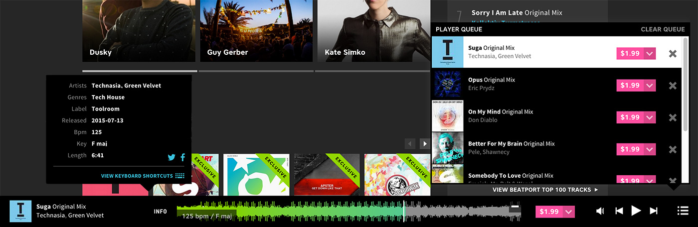Image resolution: width=698 pixels, height=227 pixels.
Task: Jump to the unplayed grey waveform section
Action: pyautogui.click(x=462, y=211)
